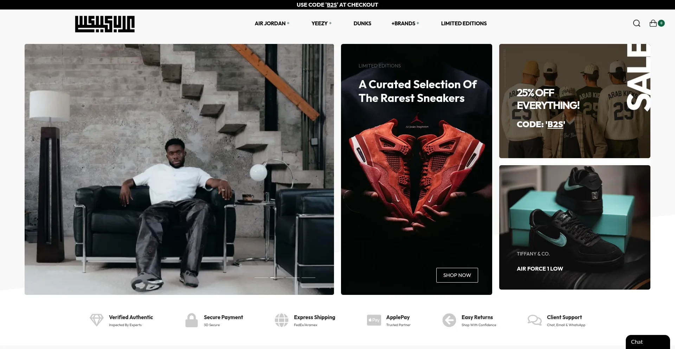
Task: Click the Secure Payment padlock icon
Action: [192, 320]
